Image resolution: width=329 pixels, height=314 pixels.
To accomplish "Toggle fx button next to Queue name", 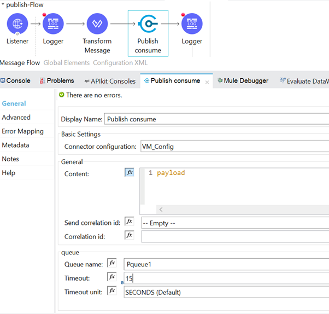I will (112, 263).
